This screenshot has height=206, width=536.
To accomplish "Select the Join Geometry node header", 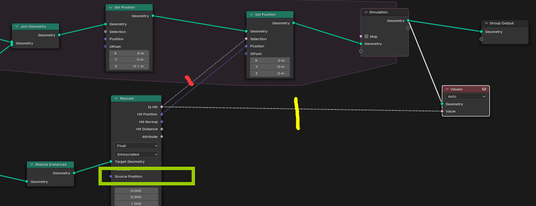I will (36, 26).
